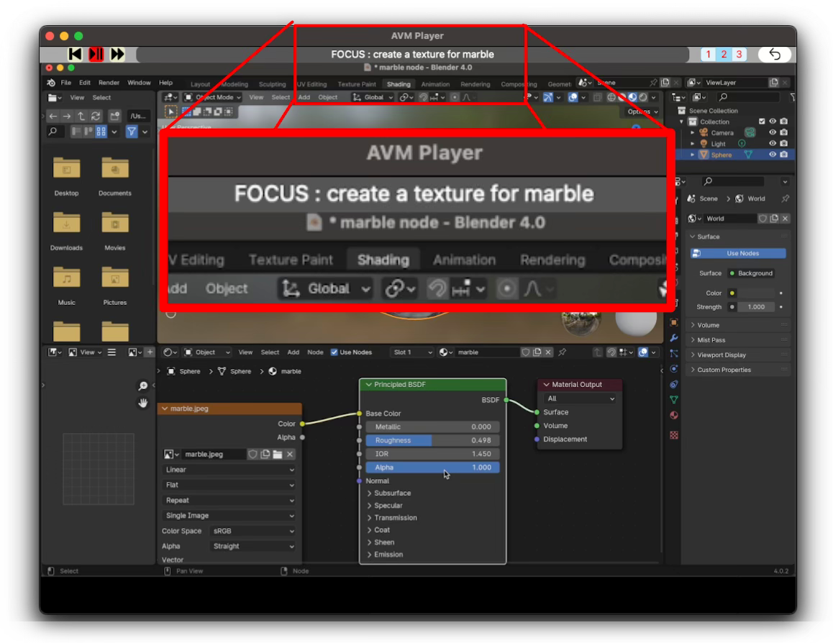Open the Render menu
The width and height of the screenshot is (833, 643).
[x=109, y=83]
